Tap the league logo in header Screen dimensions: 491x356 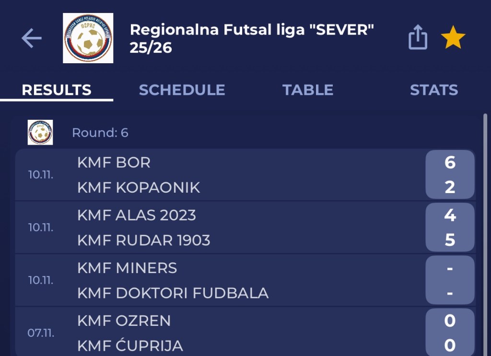pyautogui.click(x=88, y=38)
